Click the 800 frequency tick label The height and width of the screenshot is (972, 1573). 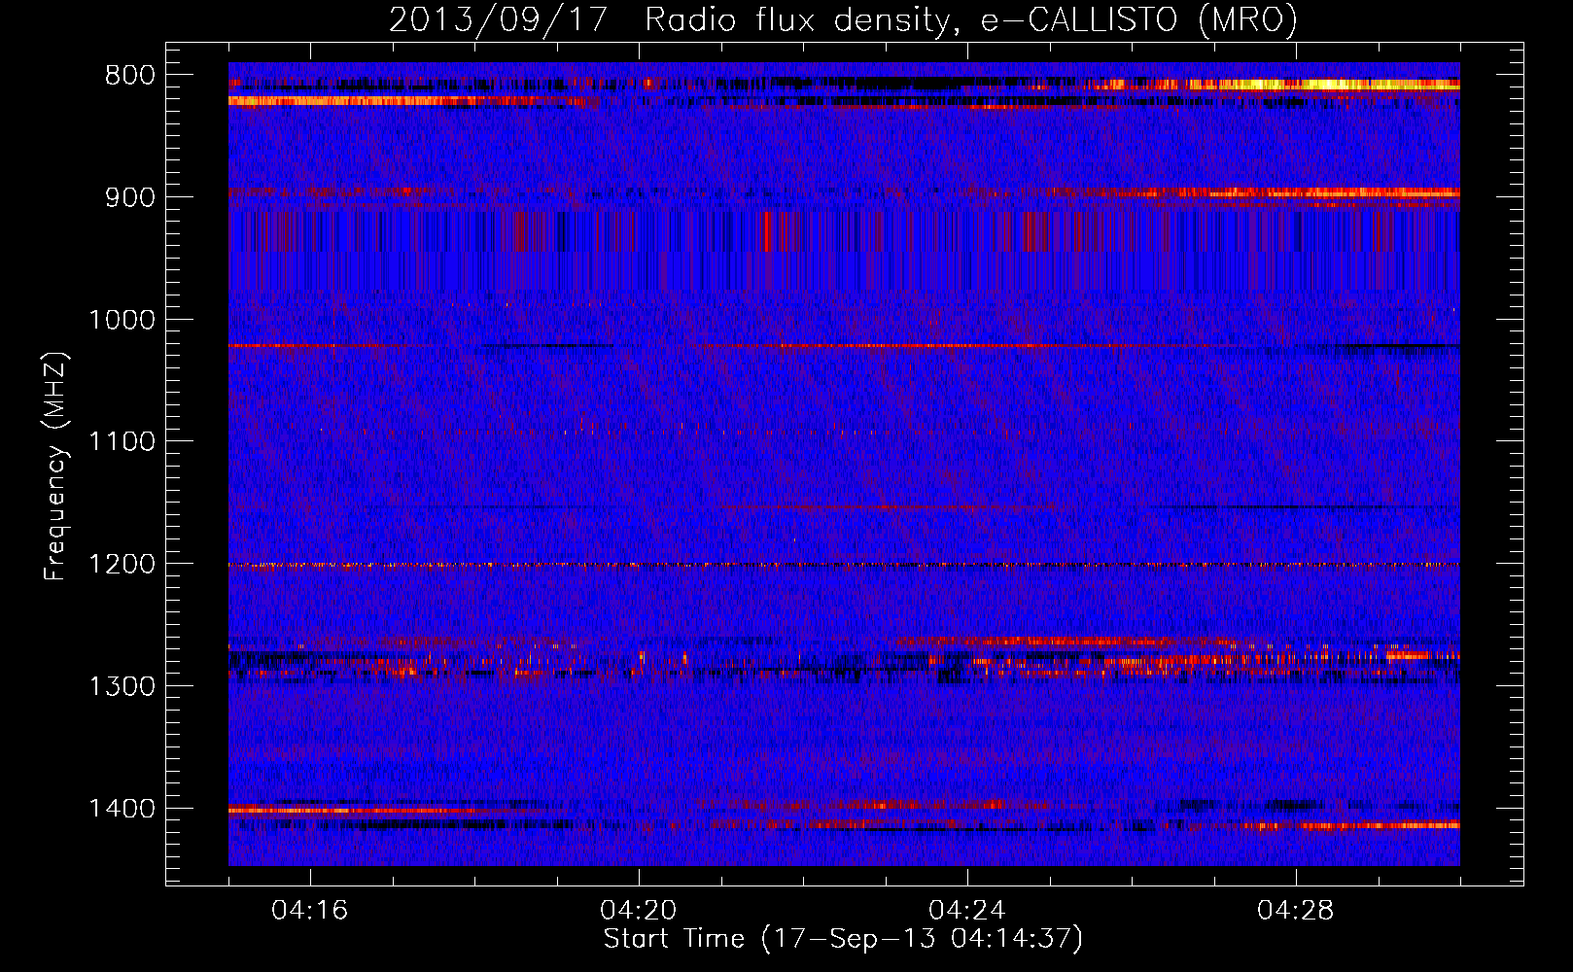(x=130, y=76)
